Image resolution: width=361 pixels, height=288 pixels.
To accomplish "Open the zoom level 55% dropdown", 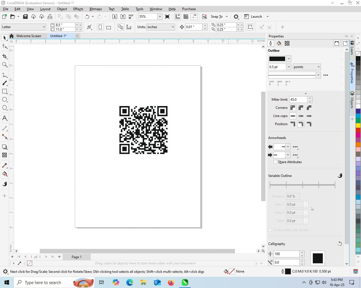I will pyautogui.click(x=160, y=17).
